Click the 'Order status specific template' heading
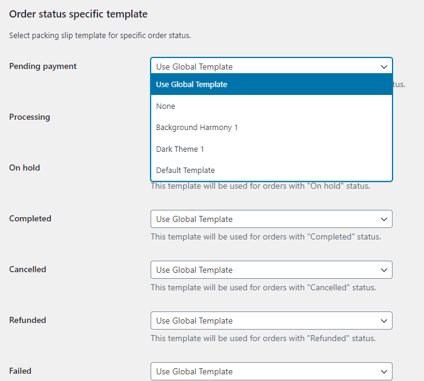The height and width of the screenshot is (381, 424). [x=78, y=13]
